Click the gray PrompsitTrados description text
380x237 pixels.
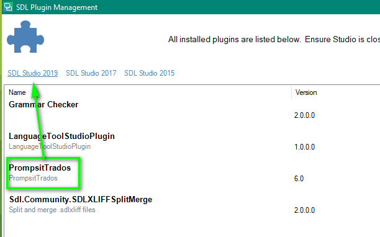[33, 178]
